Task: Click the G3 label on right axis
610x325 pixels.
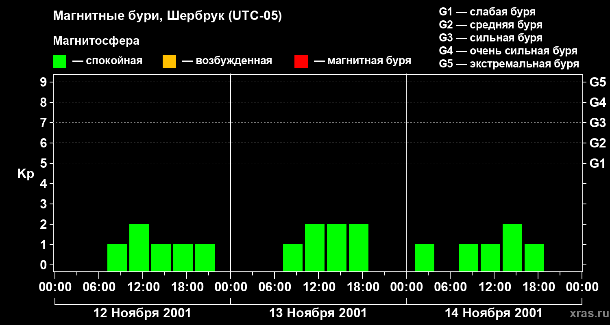Action: (x=598, y=123)
